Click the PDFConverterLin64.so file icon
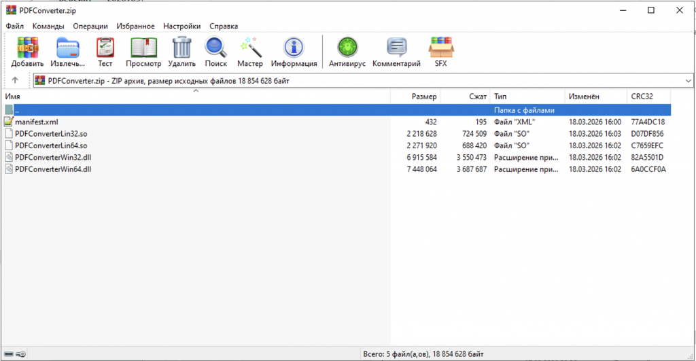Screen dimensions: 696x361 coord(8,145)
